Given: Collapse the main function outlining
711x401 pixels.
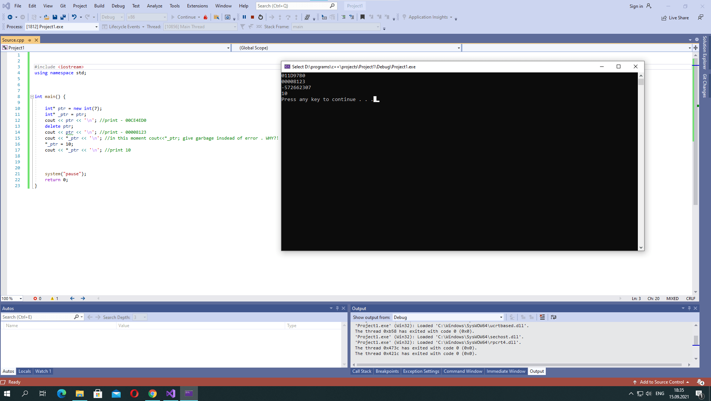Looking at the screenshot, I should click(x=32, y=97).
